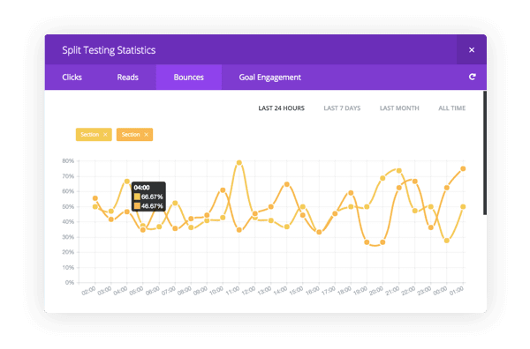Close the Split Testing Statistics dialog
The image size is (530, 349).
pyautogui.click(x=472, y=50)
